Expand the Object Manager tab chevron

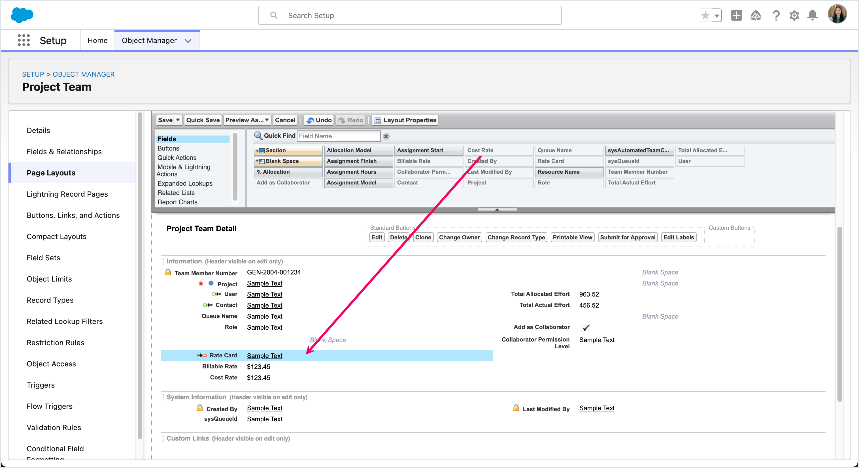click(x=188, y=41)
